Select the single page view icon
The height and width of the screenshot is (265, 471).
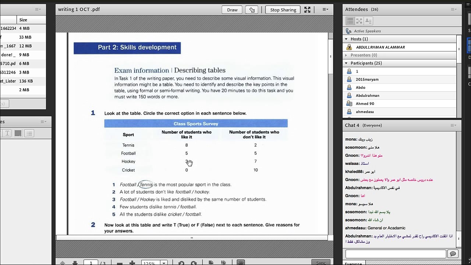[211, 263]
